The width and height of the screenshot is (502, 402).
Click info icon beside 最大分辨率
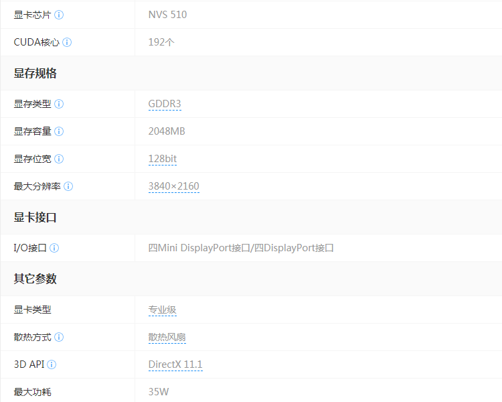click(68, 186)
